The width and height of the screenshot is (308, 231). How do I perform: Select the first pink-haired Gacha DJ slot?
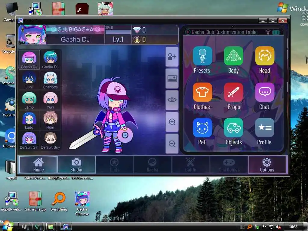[29, 60]
